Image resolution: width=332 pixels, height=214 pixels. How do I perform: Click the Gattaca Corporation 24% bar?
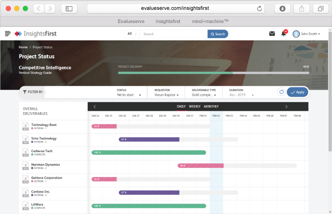104,179
